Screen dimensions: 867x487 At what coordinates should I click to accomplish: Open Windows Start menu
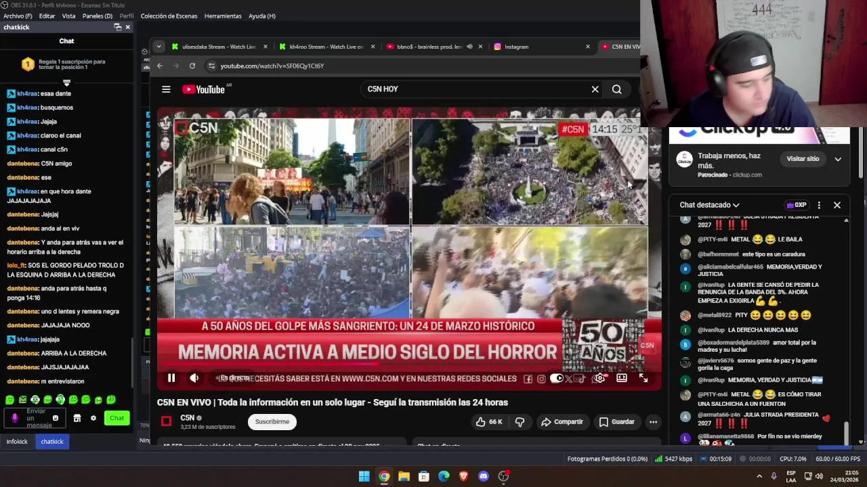pyautogui.click(x=364, y=476)
